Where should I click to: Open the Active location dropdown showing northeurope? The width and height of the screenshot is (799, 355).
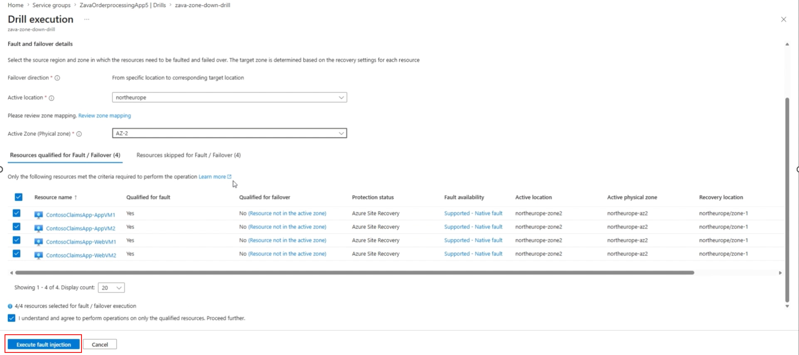pyautogui.click(x=230, y=97)
